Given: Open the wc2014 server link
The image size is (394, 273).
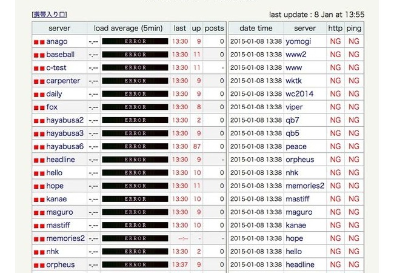Looking at the screenshot, I should 299,94.
